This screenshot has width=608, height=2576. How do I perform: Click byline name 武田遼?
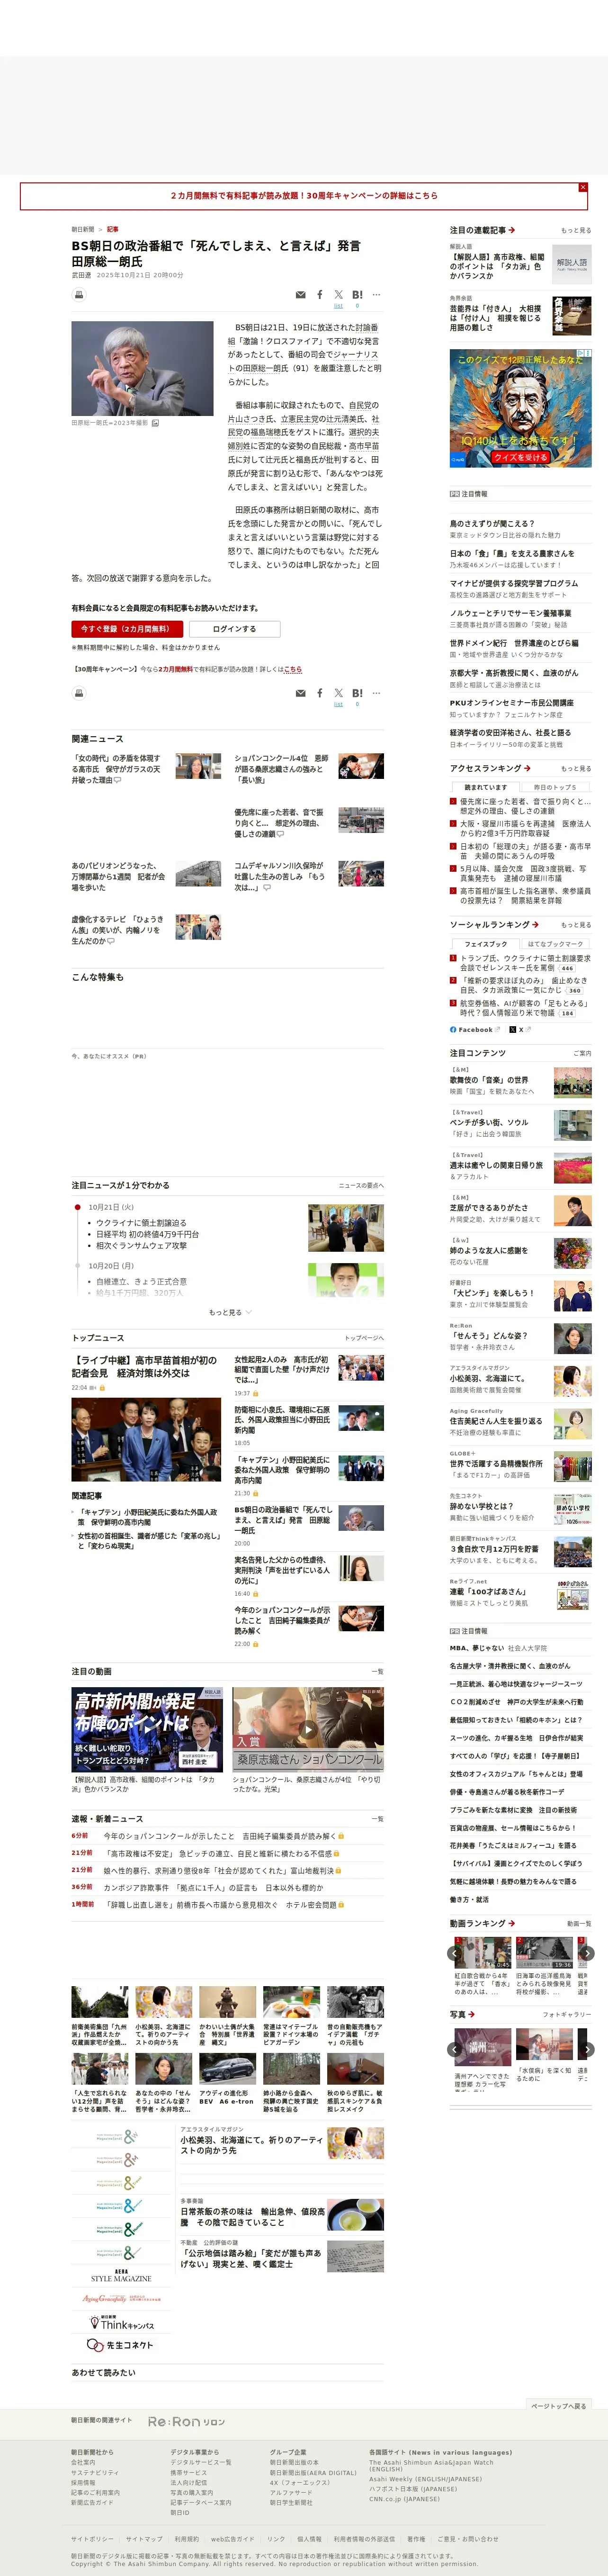(x=81, y=275)
